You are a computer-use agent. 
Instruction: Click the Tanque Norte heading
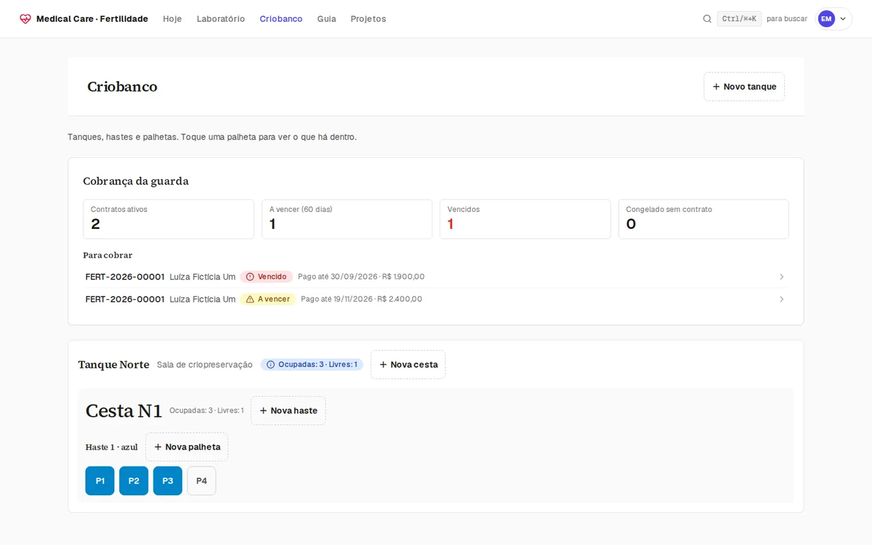[x=114, y=364]
